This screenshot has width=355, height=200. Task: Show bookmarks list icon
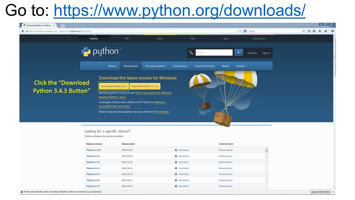[x=314, y=31]
